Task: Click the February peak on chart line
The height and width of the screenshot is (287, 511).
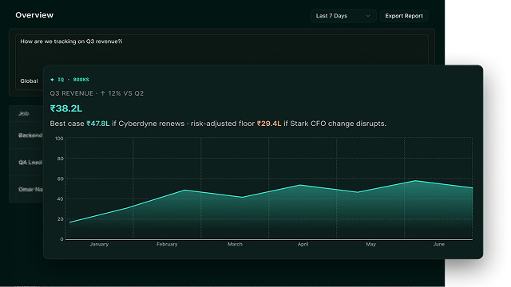Action: [x=184, y=190]
